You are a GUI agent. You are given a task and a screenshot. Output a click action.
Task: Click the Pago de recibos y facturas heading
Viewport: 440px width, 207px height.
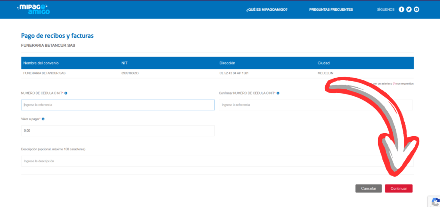[x=57, y=36]
